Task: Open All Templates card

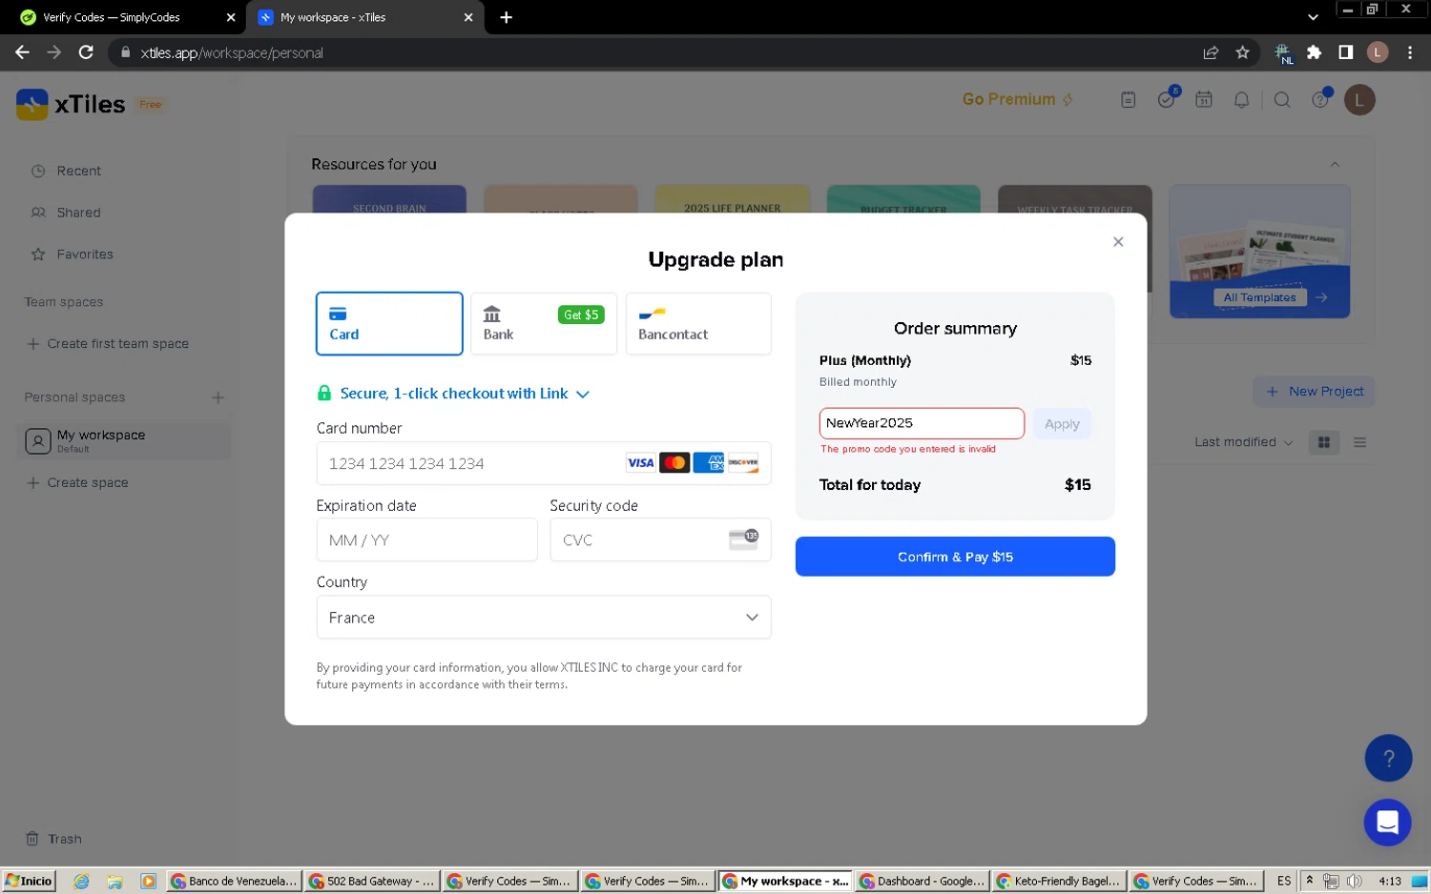Action: pyautogui.click(x=1259, y=252)
